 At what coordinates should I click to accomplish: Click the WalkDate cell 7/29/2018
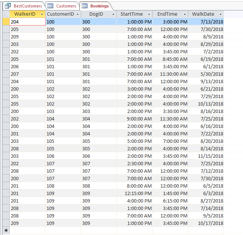[206, 96]
